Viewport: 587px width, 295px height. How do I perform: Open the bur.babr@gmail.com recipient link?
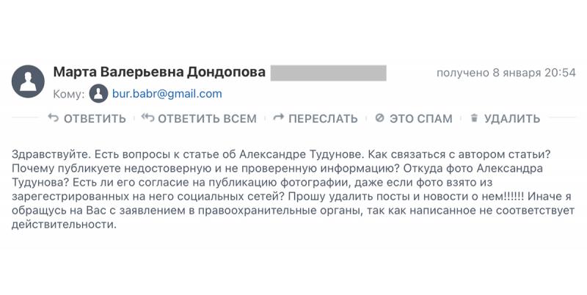167,94
